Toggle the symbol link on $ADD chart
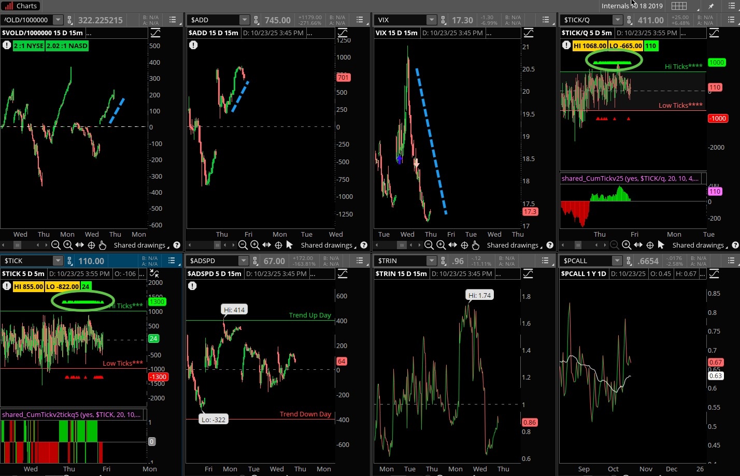This screenshot has width=740, height=476. (256, 20)
